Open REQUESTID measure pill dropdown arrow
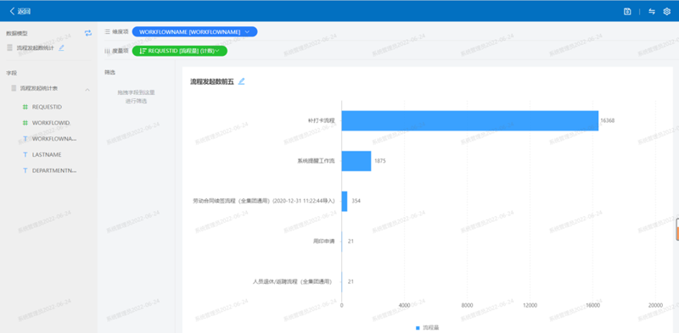The width and height of the screenshot is (679, 333). 217,51
